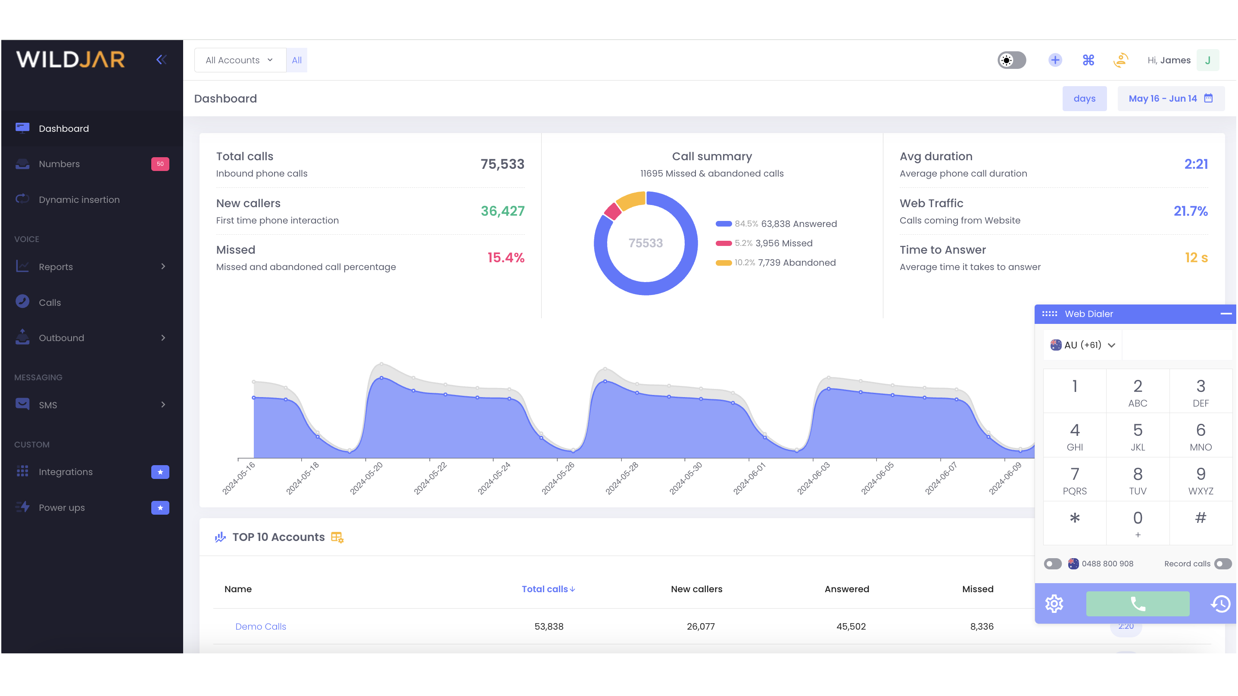This screenshot has width=1238, height=696.
Task: Change dialer country from AU (+61)
Action: [1083, 345]
